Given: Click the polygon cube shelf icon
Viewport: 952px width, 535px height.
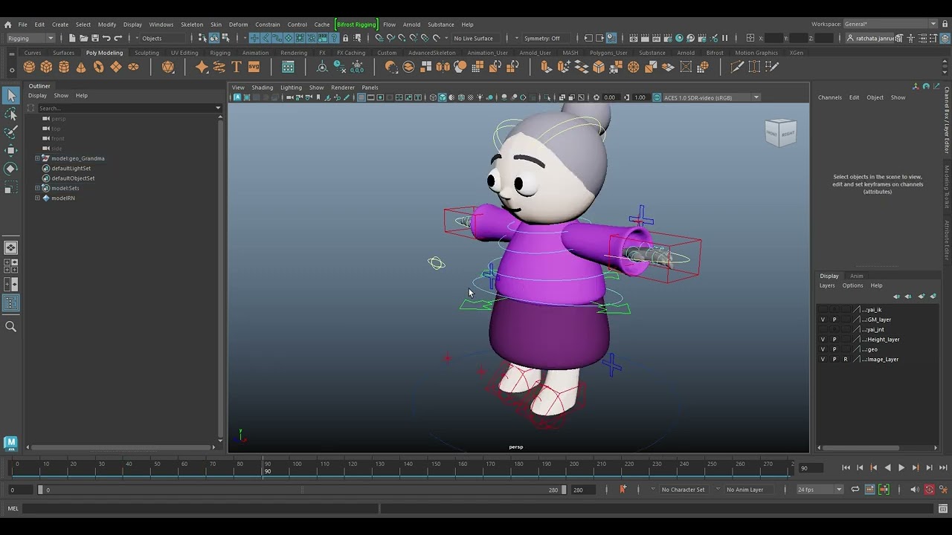Looking at the screenshot, I should [x=46, y=67].
